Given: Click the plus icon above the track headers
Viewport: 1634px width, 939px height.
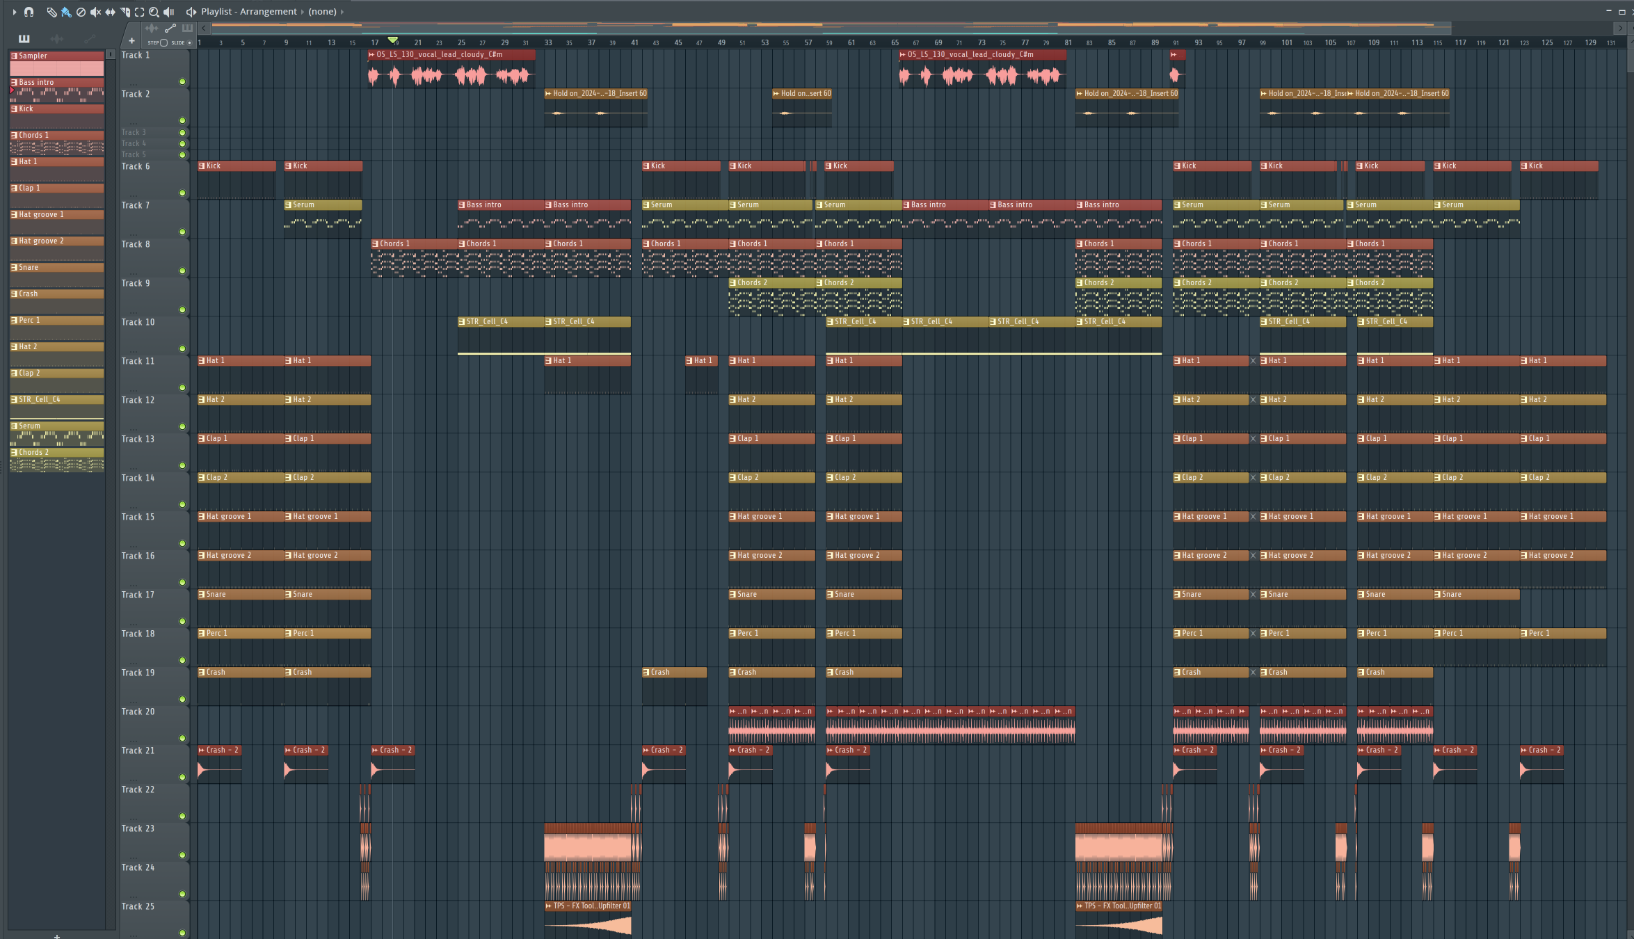Looking at the screenshot, I should pyautogui.click(x=131, y=41).
